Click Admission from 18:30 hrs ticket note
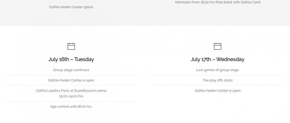The height and width of the screenshot is (123, 290). pos(217,2)
